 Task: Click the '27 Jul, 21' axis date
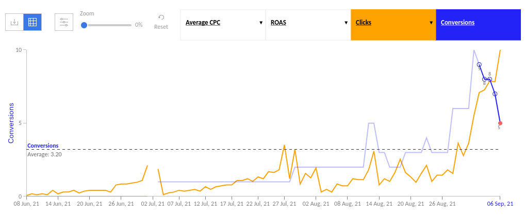pyautogui.click(x=284, y=203)
